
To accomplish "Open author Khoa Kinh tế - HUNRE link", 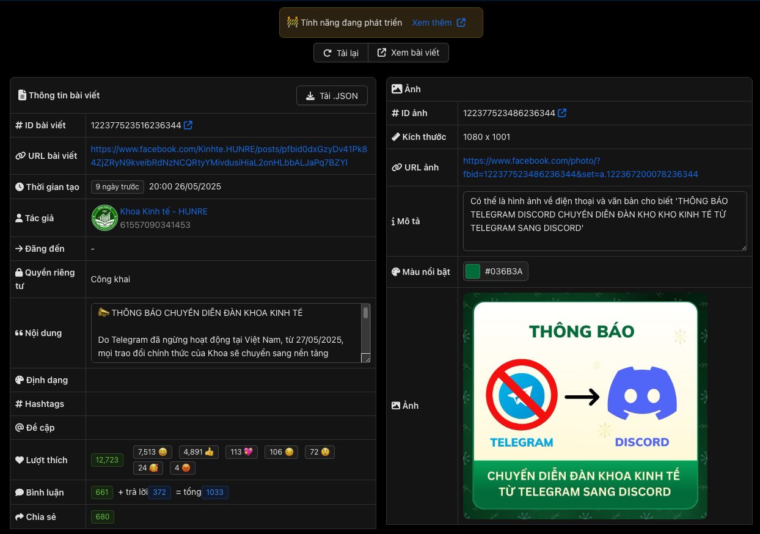I will click(164, 211).
